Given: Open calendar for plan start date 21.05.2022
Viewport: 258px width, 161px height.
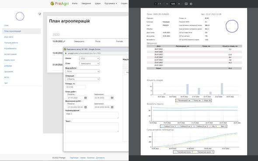Looking at the screenshot, I should tap(86, 98).
